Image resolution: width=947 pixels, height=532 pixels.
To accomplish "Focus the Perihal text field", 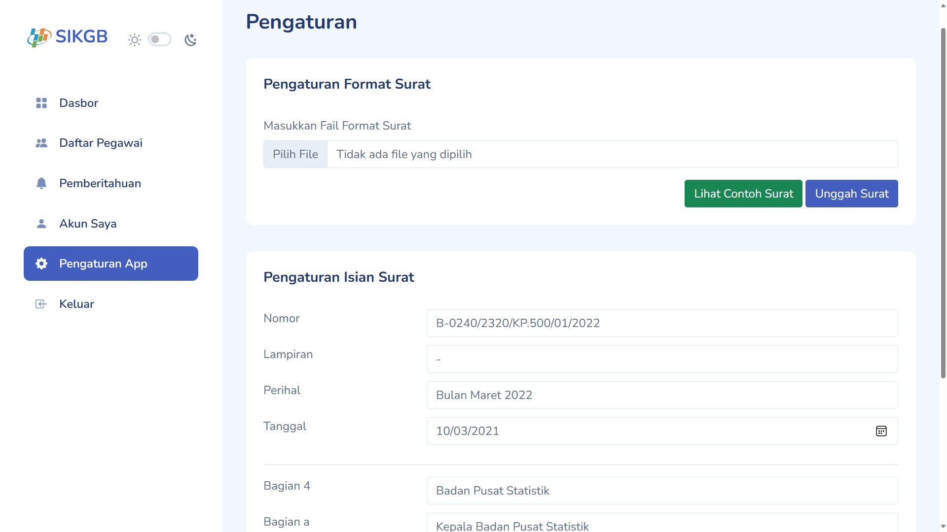I will click(661, 395).
